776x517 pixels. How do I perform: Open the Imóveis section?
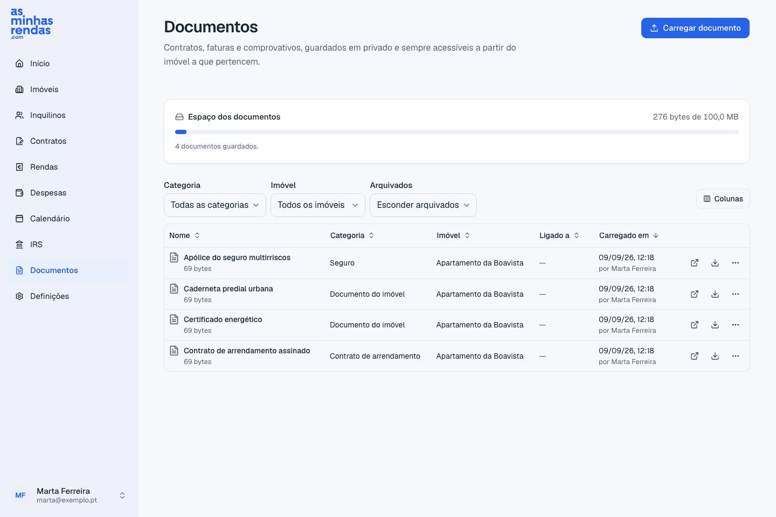point(69,89)
